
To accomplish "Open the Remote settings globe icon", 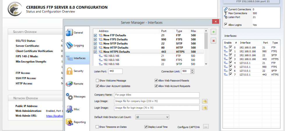I will coord(69,84).
